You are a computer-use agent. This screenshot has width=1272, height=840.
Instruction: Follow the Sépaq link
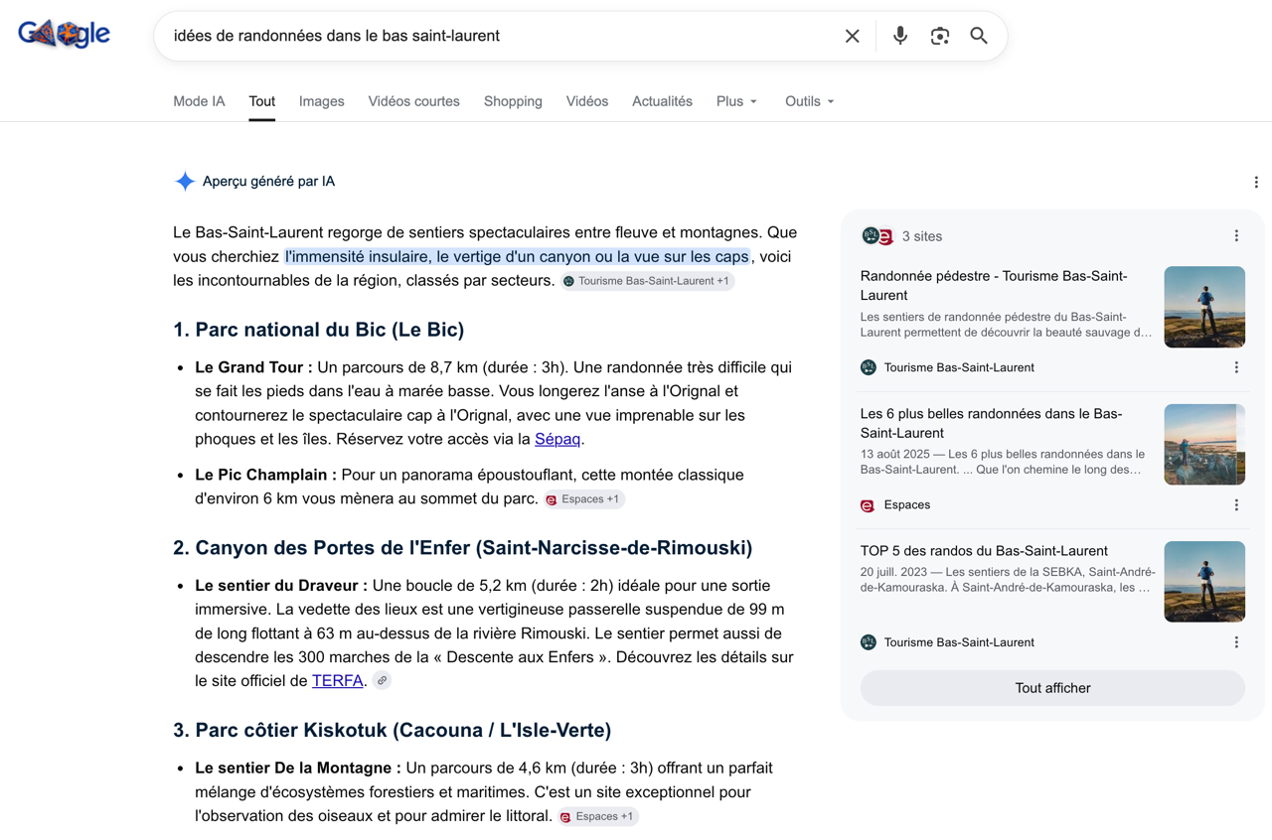tap(557, 439)
